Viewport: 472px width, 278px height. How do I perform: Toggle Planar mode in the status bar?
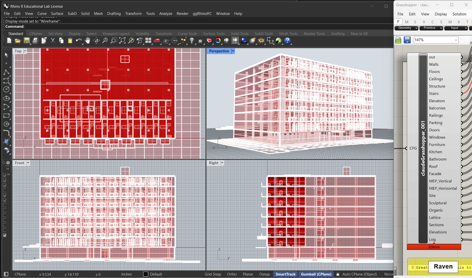248,274
